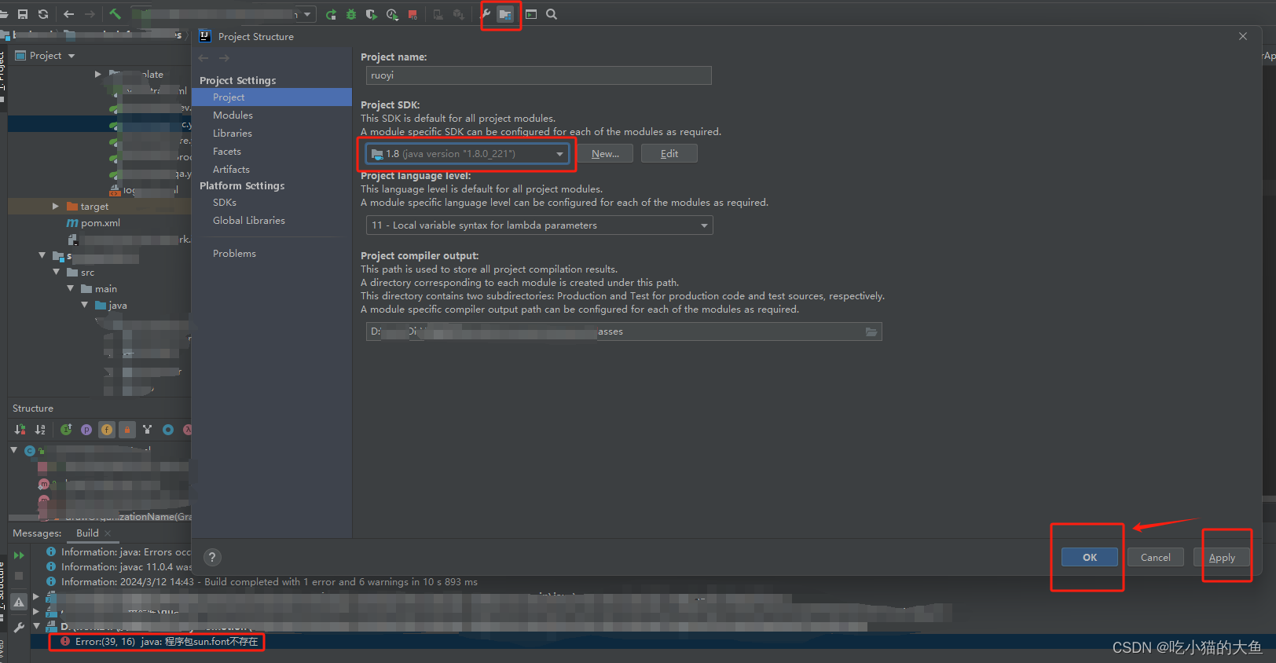Viewport: 1276px width, 663px height.
Task: Open Project Structure toolbar icon
Action: click(x=505, y=14)
